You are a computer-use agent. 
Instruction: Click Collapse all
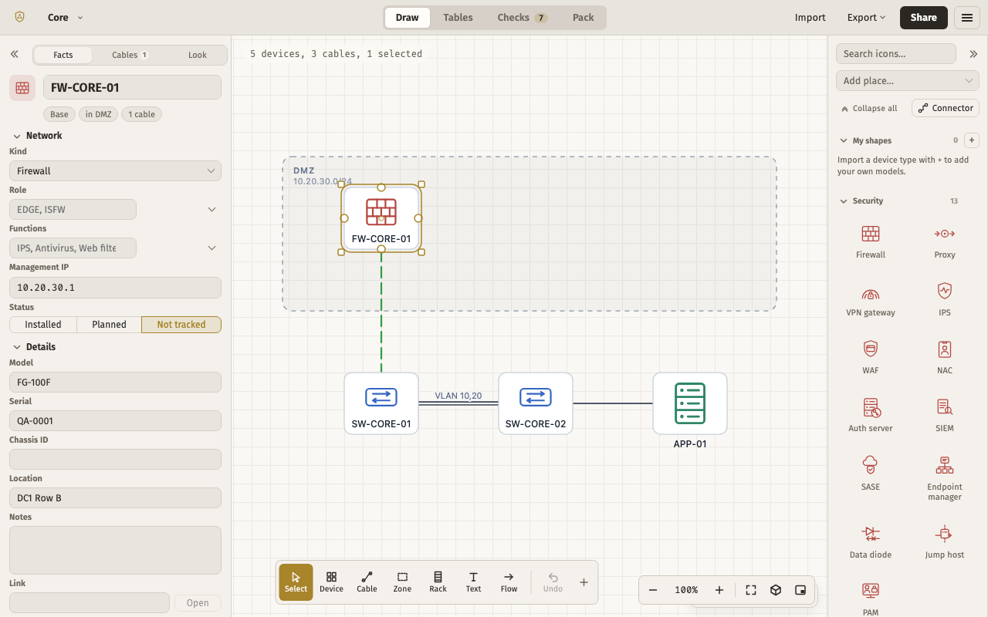point(869,109)
